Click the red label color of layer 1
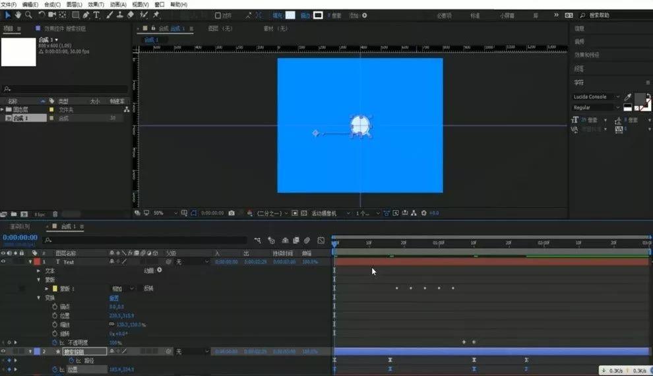The image size is (653, 376). click(x=37, y=262)
